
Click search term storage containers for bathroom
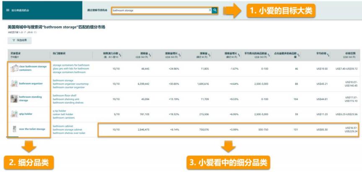71,65
